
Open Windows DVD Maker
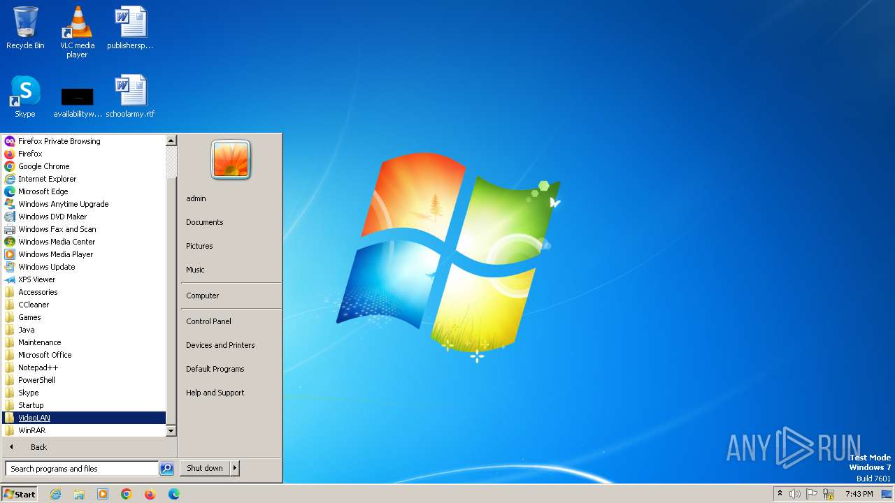(84, 217)
